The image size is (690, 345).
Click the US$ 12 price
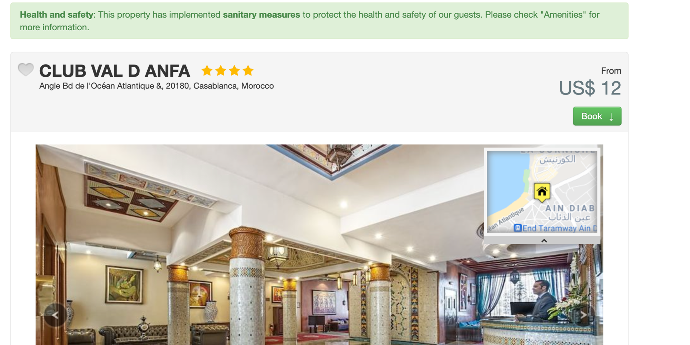[x=590, y=88]
